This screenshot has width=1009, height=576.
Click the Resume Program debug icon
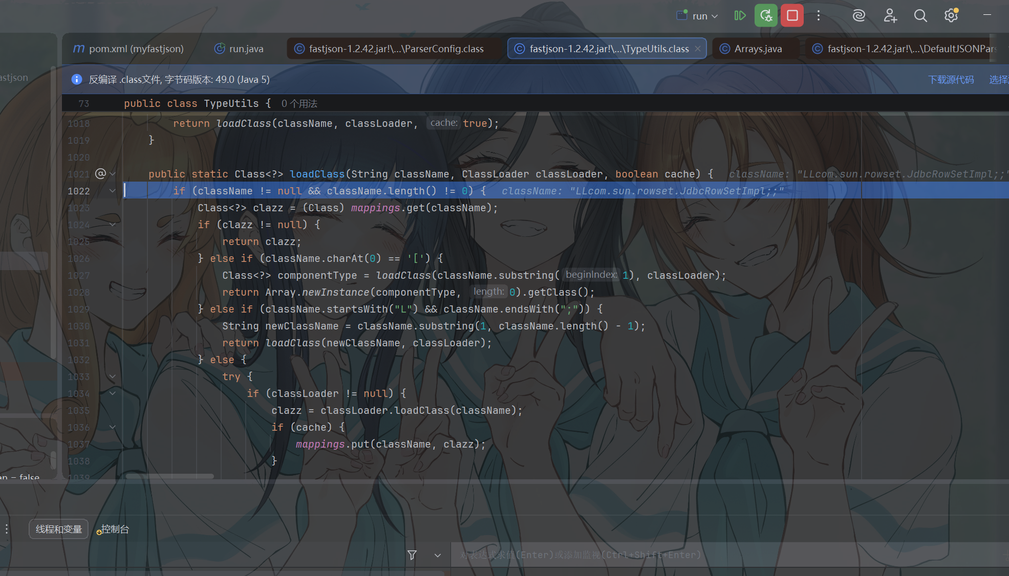click(x=740, y=16)
